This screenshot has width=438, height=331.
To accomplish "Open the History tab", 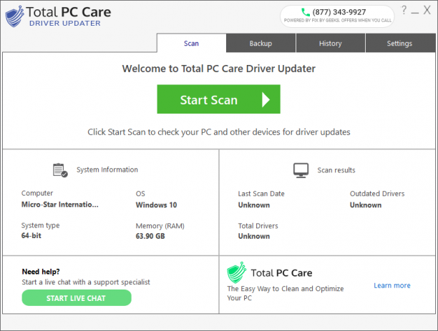I will click(331, 44).
